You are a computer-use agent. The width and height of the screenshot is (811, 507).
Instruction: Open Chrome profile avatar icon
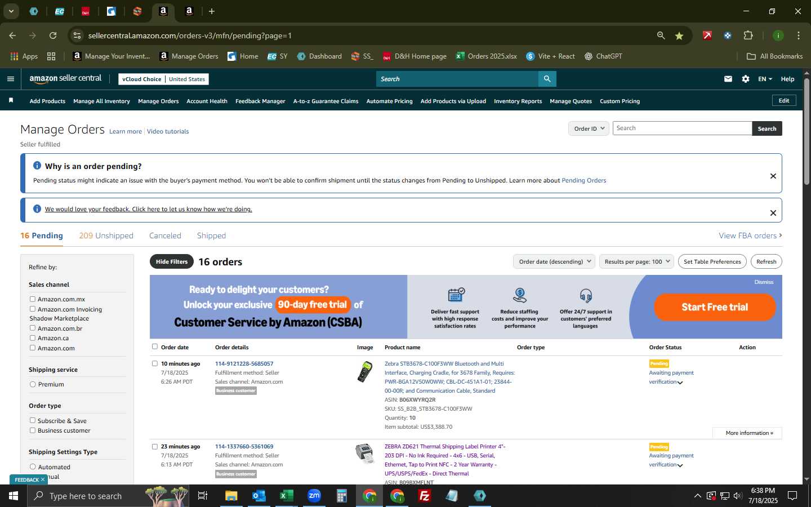[x=778, y=35]
